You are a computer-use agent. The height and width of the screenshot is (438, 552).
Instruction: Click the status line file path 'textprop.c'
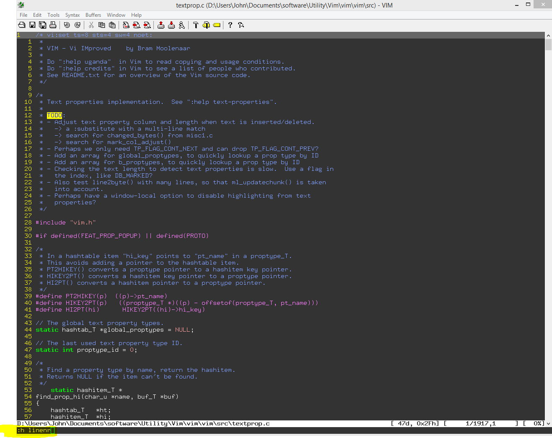tap(251, 423)
